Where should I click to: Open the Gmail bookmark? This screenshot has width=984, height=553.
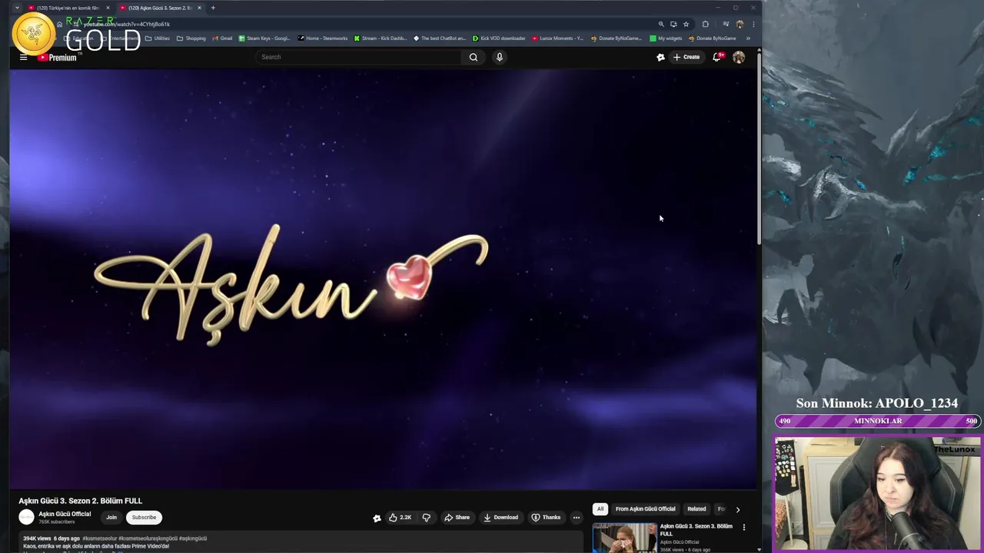click(x=222, y=38)
